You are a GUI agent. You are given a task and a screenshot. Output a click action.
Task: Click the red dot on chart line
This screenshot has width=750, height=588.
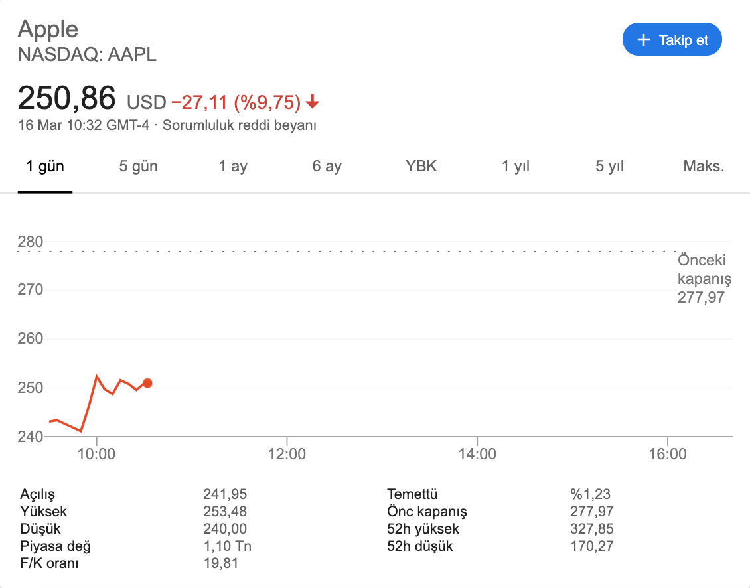coord(148,383)
